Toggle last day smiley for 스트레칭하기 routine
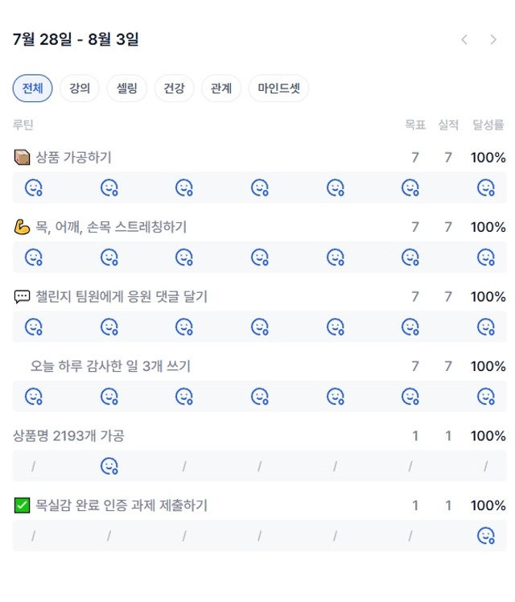The image size is (515, 602). pos(486,258)
